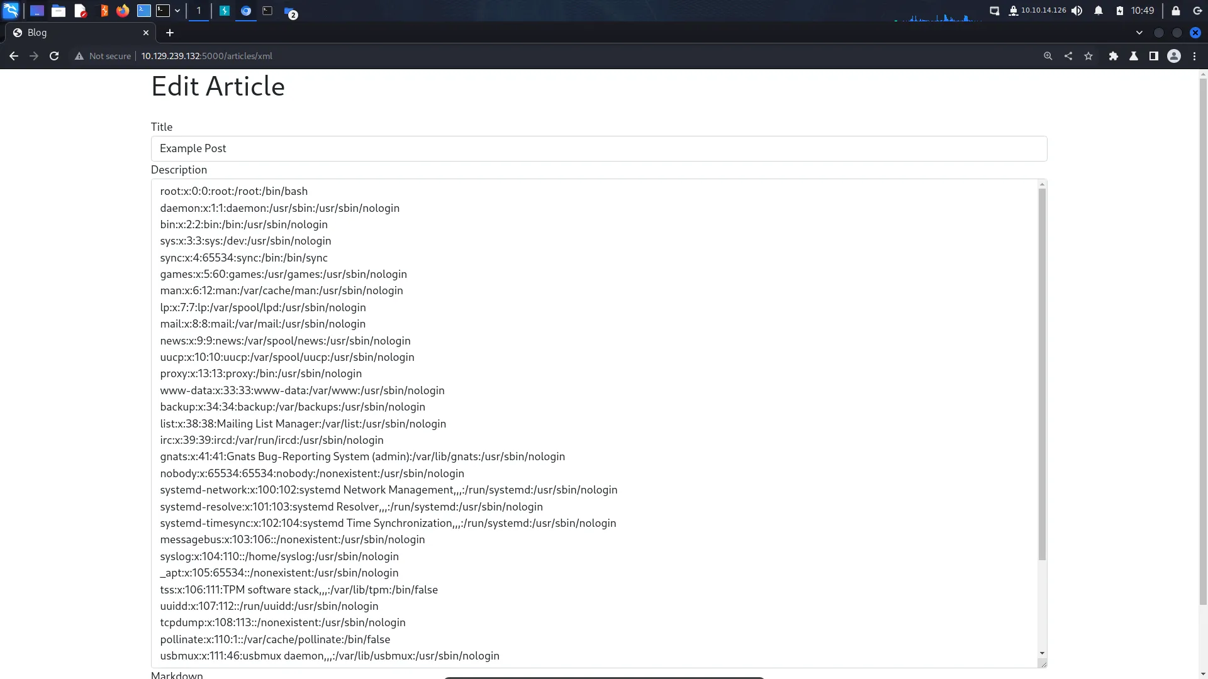Viewport: 1208px width, 679px height.
Task: Open the browser zoom control
Action: tap(1048, 56)
